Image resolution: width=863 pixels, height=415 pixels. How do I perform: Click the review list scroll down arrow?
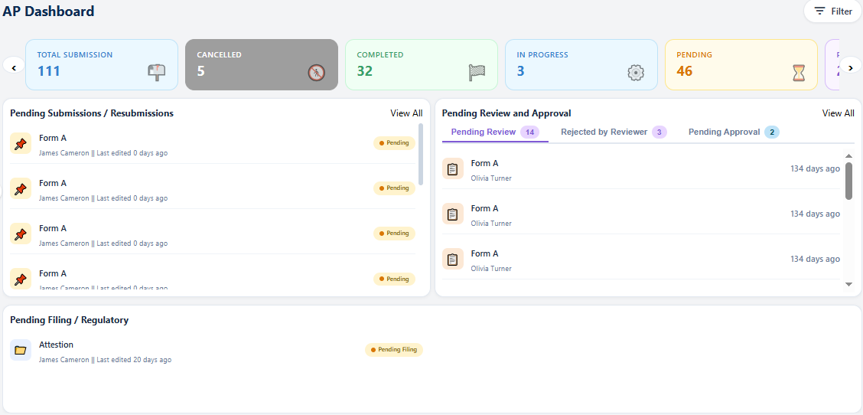pos(848,284)
